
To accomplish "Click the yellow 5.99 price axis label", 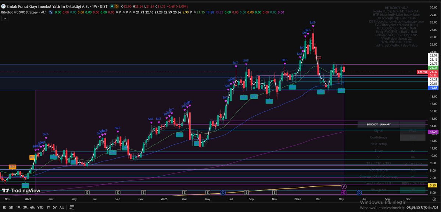I will [x=433, y=185].
